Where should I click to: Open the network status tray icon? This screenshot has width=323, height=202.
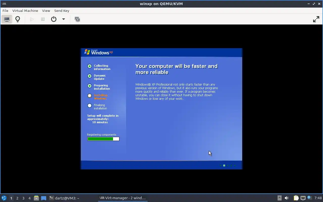(x=303, y=198)
